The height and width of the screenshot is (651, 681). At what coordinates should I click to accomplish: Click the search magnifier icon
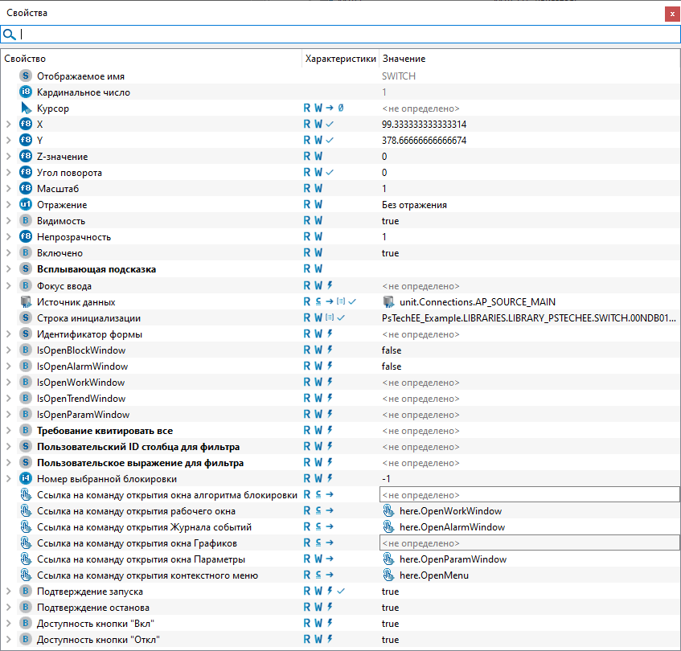[10, 35]
